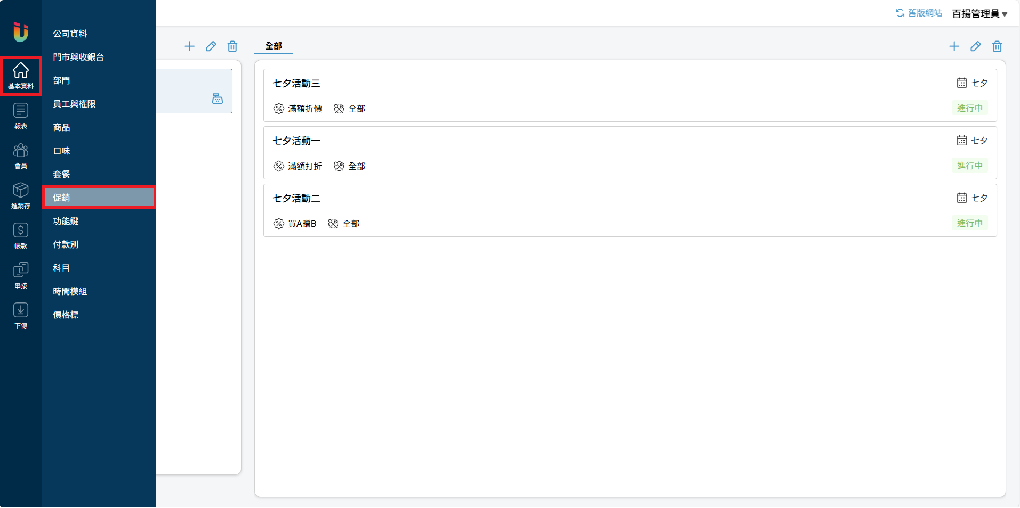Image resolution: width=1020 pixels, height=508 pixels.
Task: Click the right-panel trash delete icon
Action: point(997,46)
